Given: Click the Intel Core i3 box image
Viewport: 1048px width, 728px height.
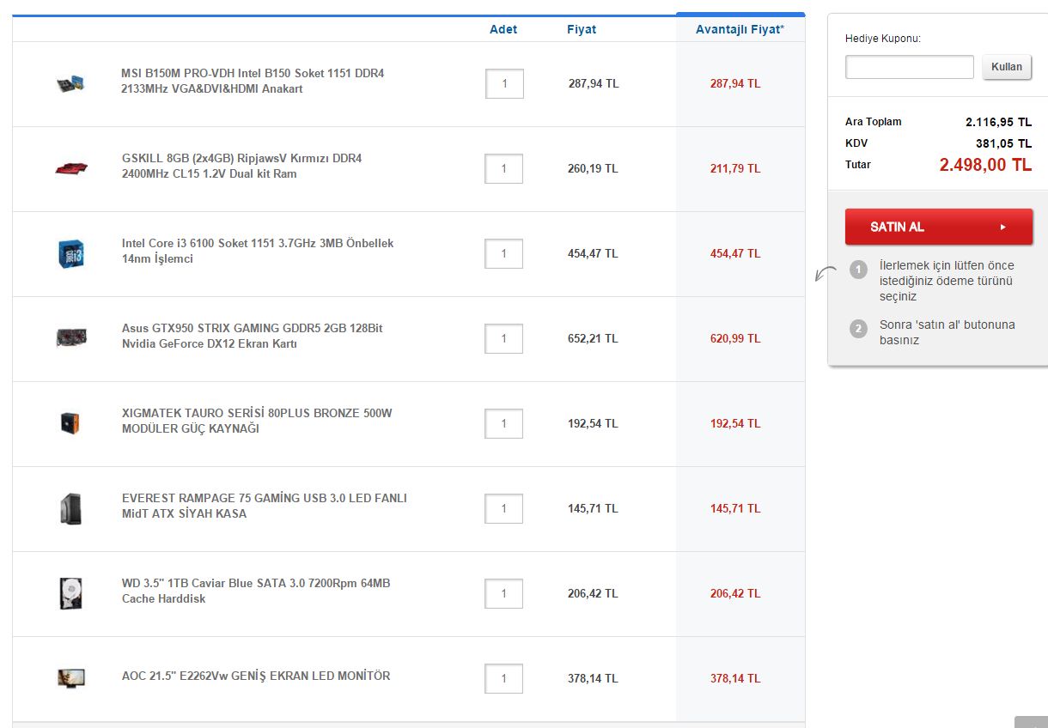Looking at the screenshot, I should click(x=71, y=253).
